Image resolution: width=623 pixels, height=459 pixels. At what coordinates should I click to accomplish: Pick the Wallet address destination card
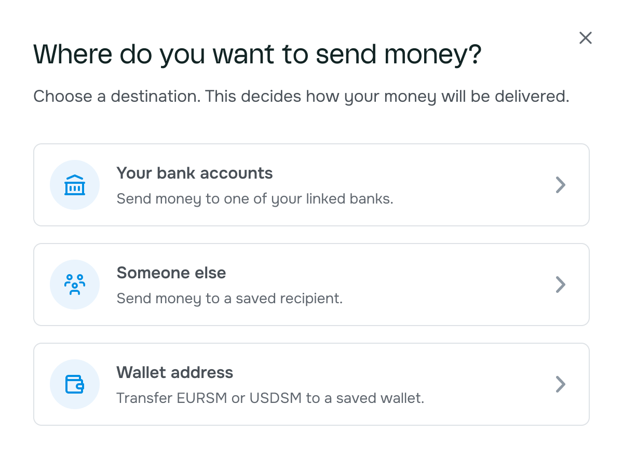(311, 384)
